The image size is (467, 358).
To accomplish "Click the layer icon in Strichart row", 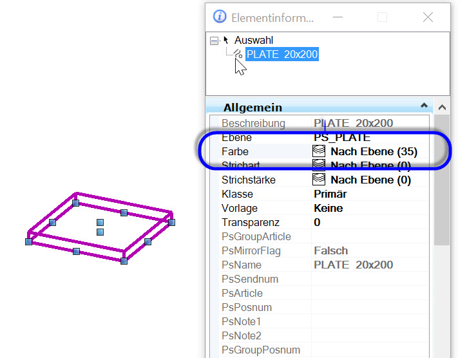I will (x=319, y=165).
